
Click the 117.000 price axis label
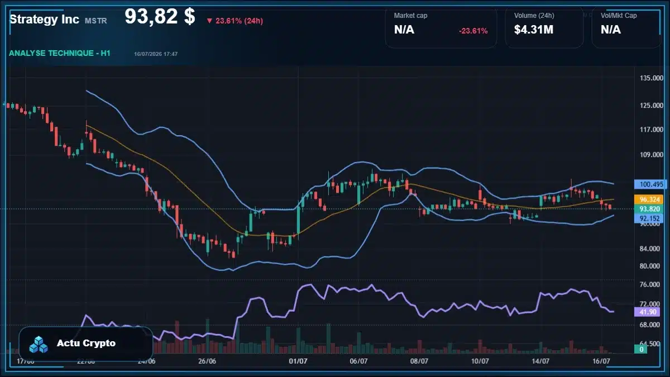[652, 130]
